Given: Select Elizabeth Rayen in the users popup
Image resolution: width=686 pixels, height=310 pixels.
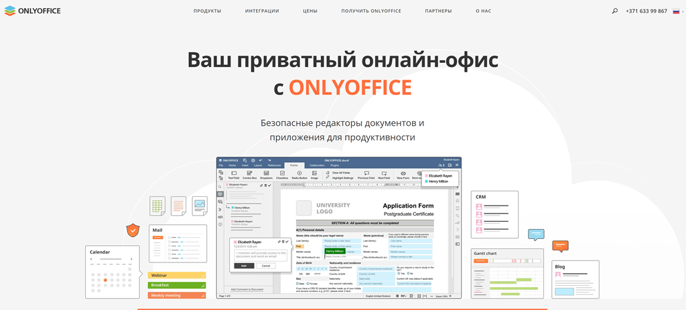Looking at the screenshot, I should coord(440,176).
